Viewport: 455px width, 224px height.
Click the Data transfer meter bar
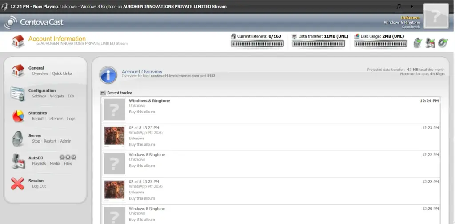(319, 44)
